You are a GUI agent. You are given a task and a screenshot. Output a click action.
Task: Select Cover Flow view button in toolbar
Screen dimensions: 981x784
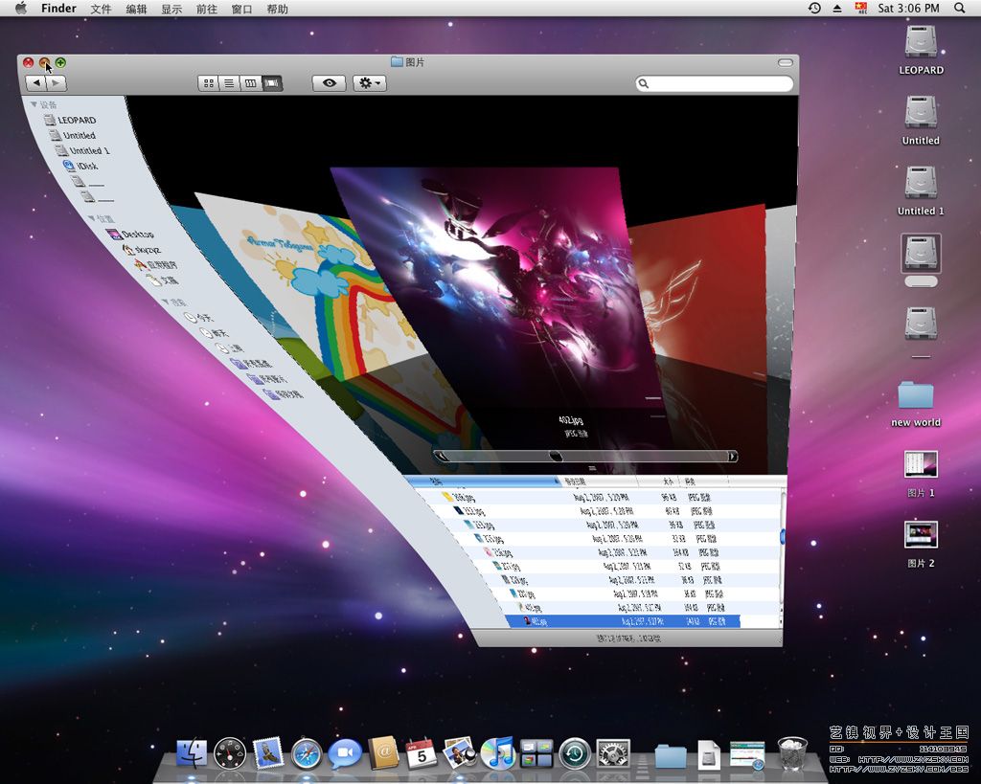[x=272, y=83]
